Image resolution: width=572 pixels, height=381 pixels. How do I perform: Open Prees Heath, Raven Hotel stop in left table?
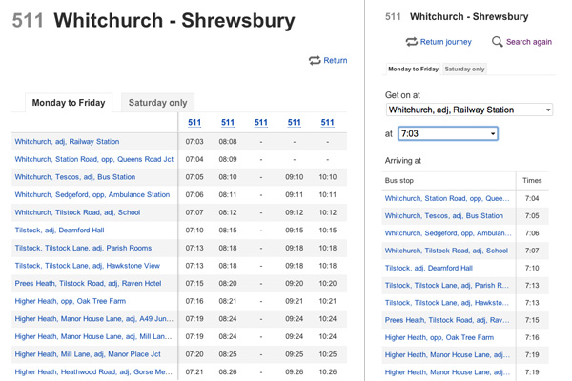(88, 283)
